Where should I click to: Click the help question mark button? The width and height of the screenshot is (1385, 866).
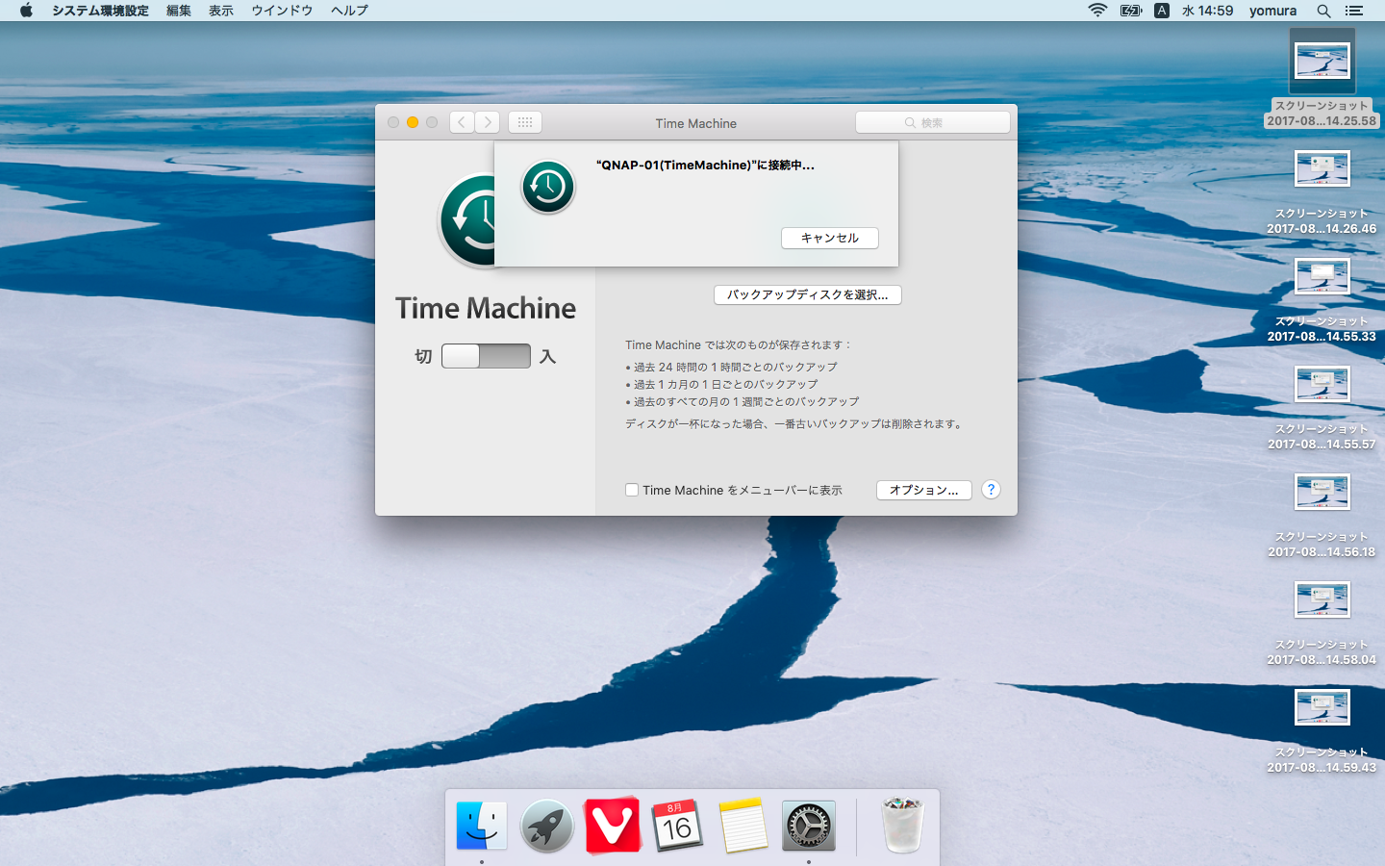991,490
